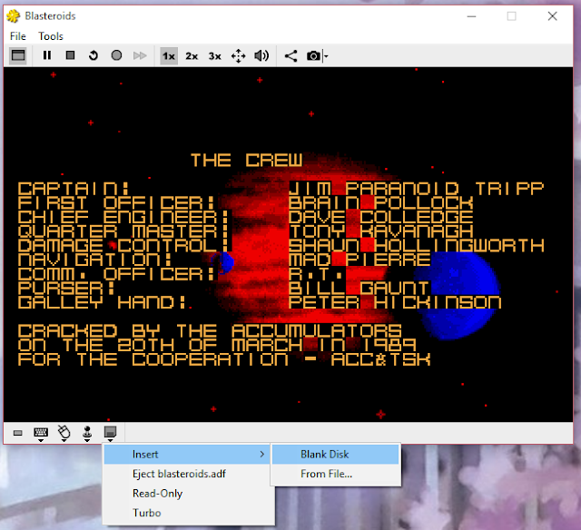This screenshot has height=530, width=581.
Task: Open the floppy disk drive menu
Action: (x=110, y=433)
